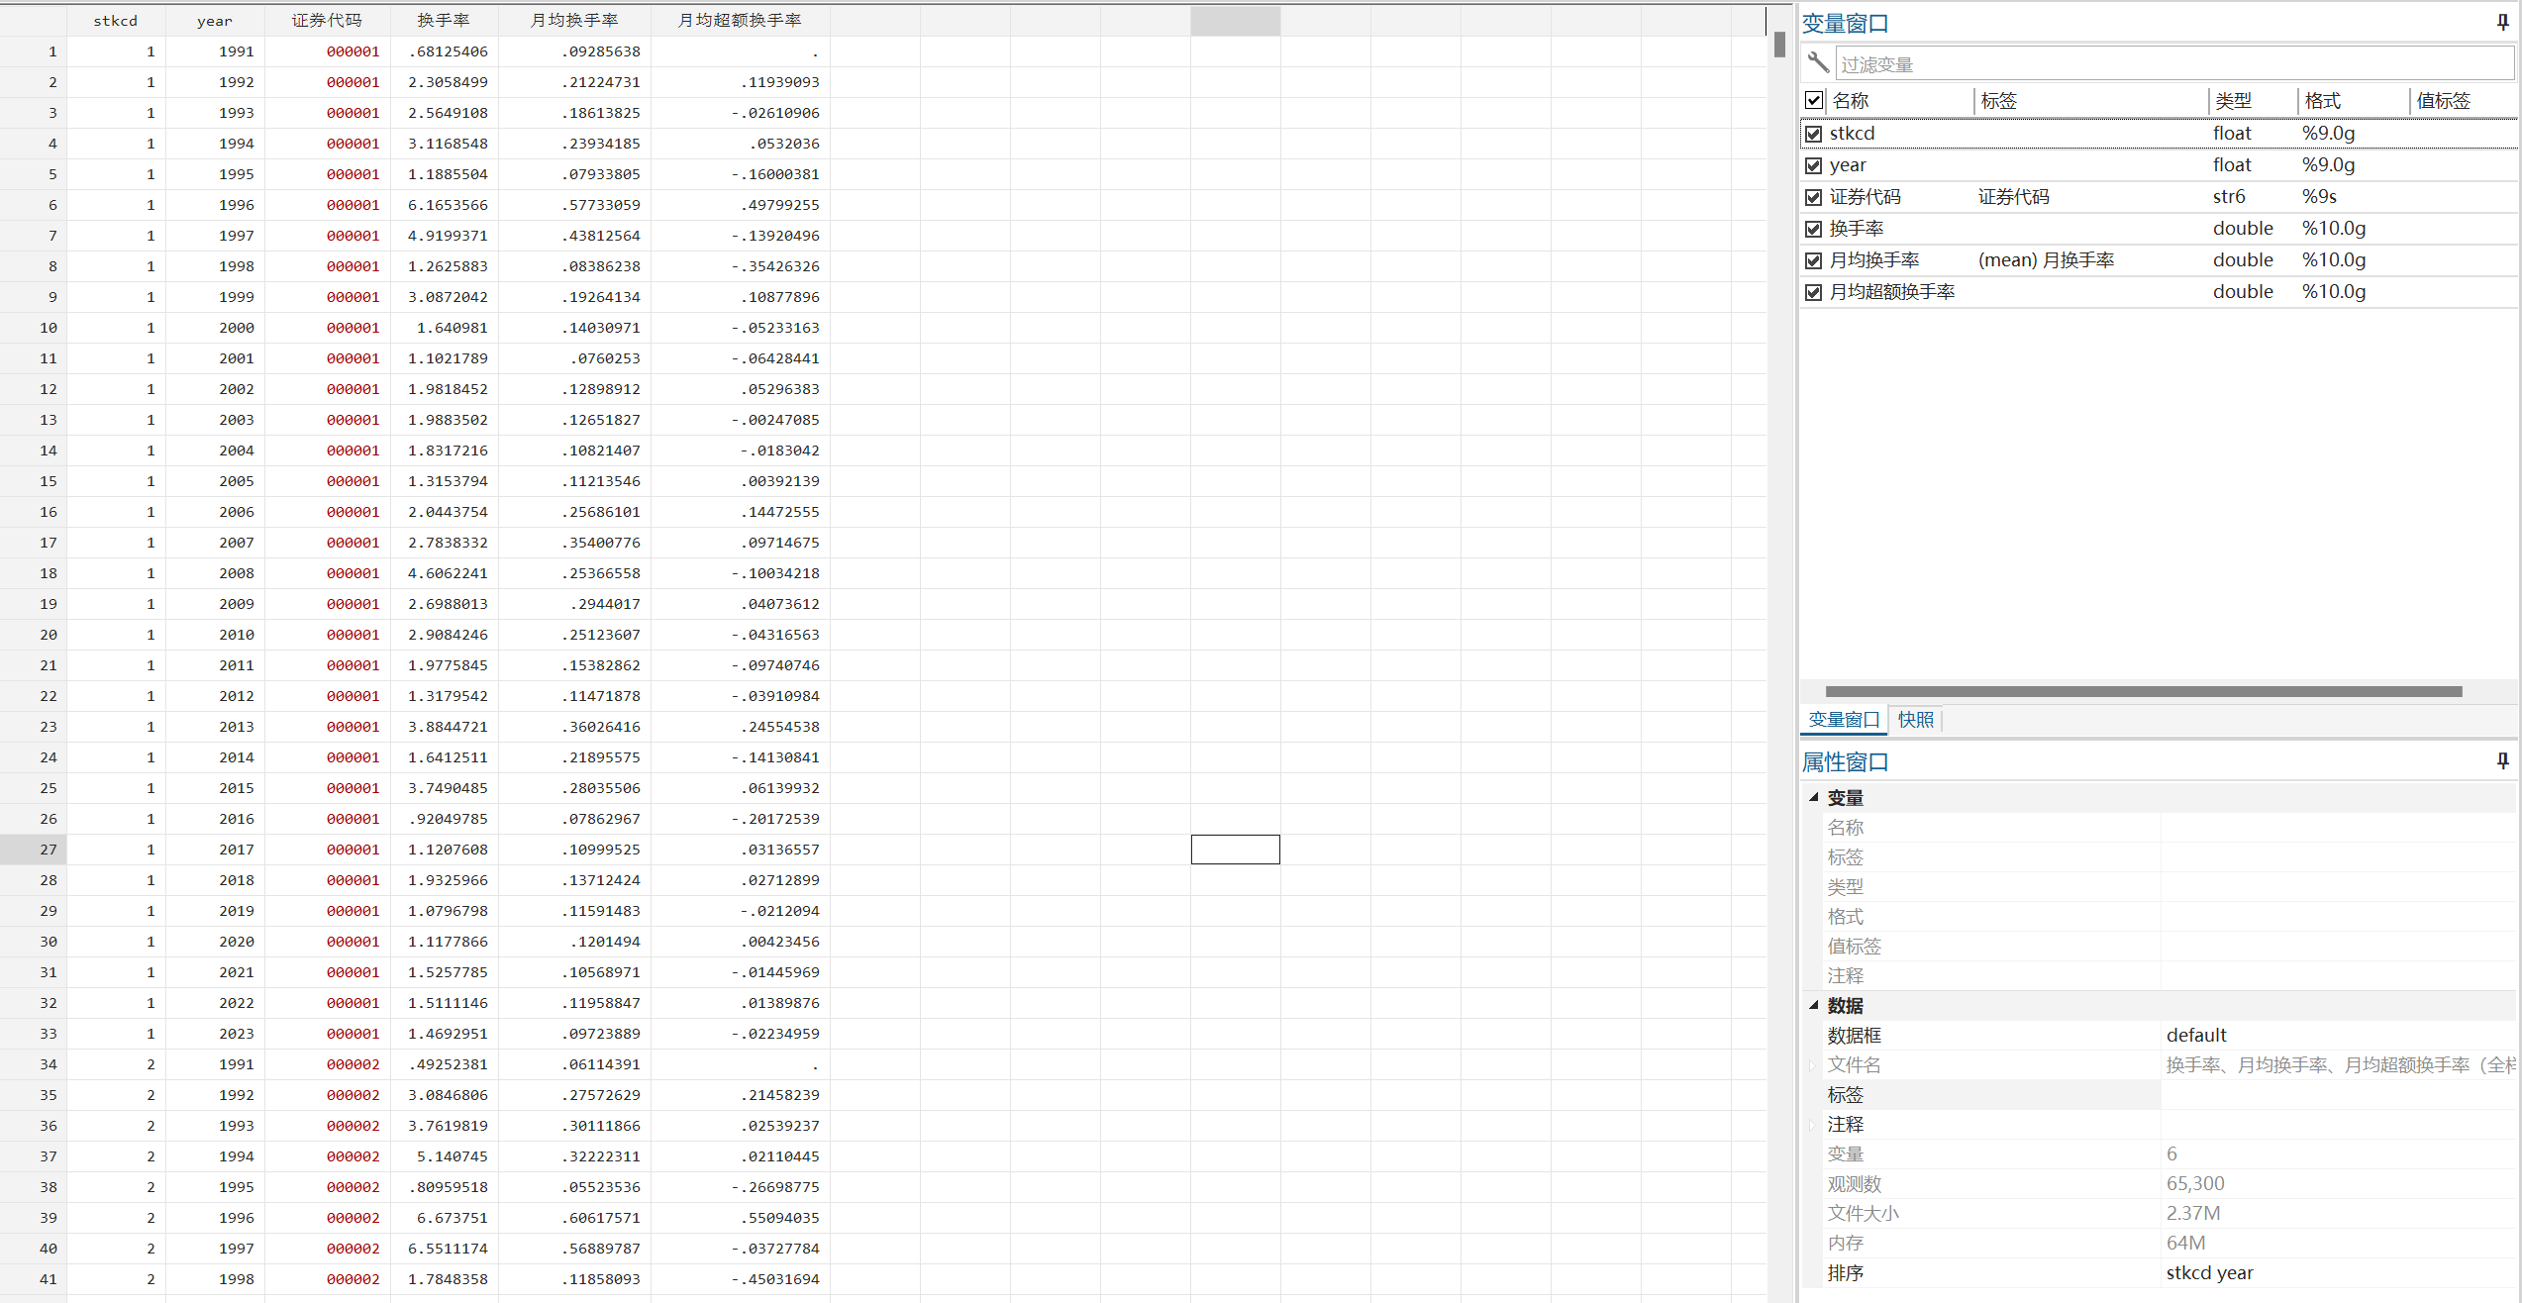
Task: Pin the 变量窗口 panel with pushpin
Action: click(2502, 23)
